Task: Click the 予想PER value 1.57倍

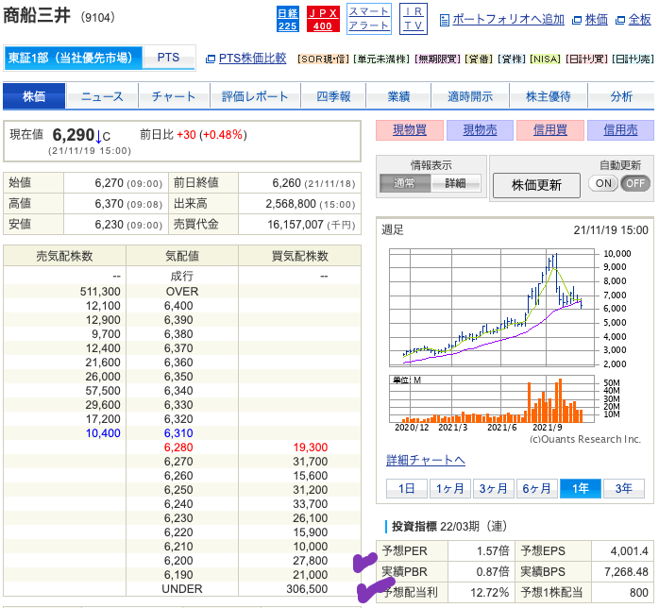Action: coord(493,550)
